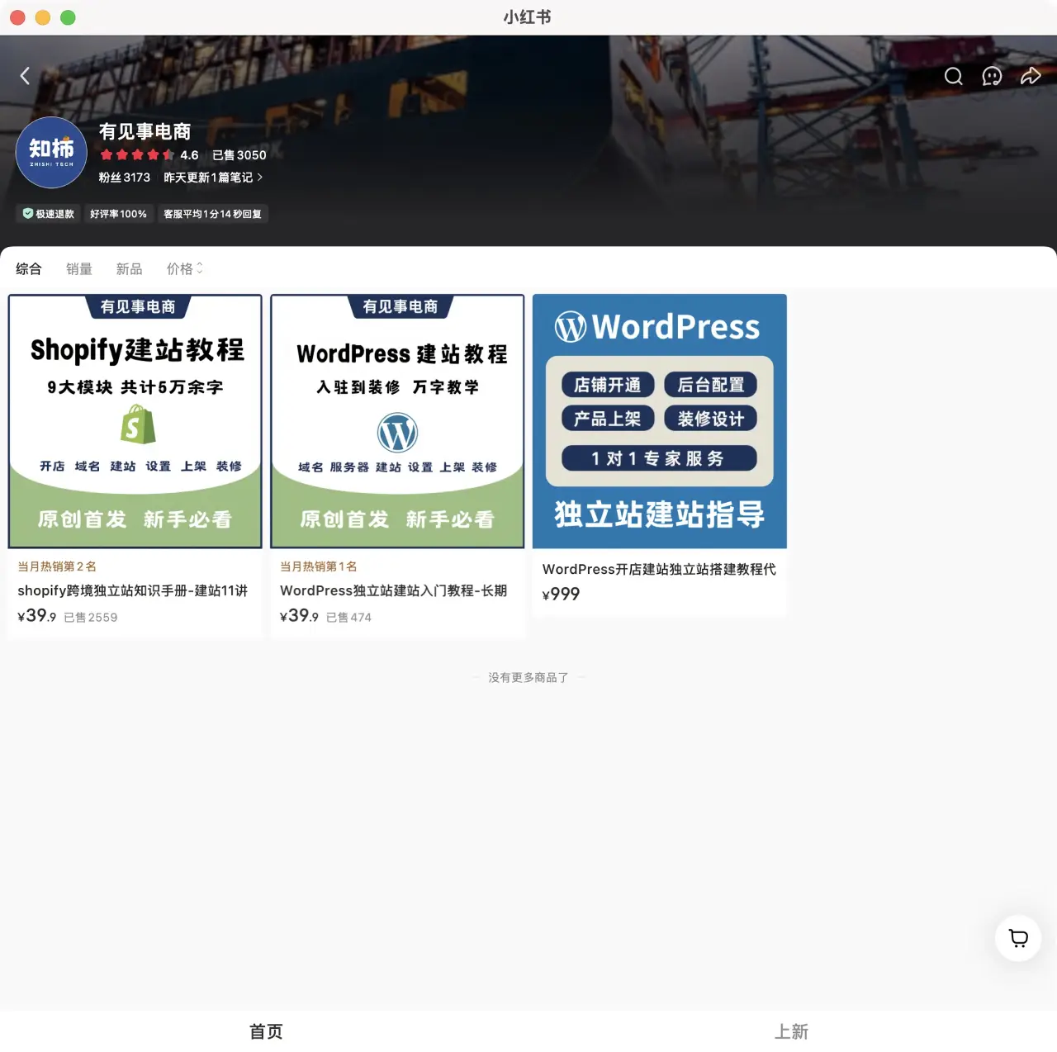Click the 好评率100% badge
The image size is (1057, 1052).
tap(118, 214)
